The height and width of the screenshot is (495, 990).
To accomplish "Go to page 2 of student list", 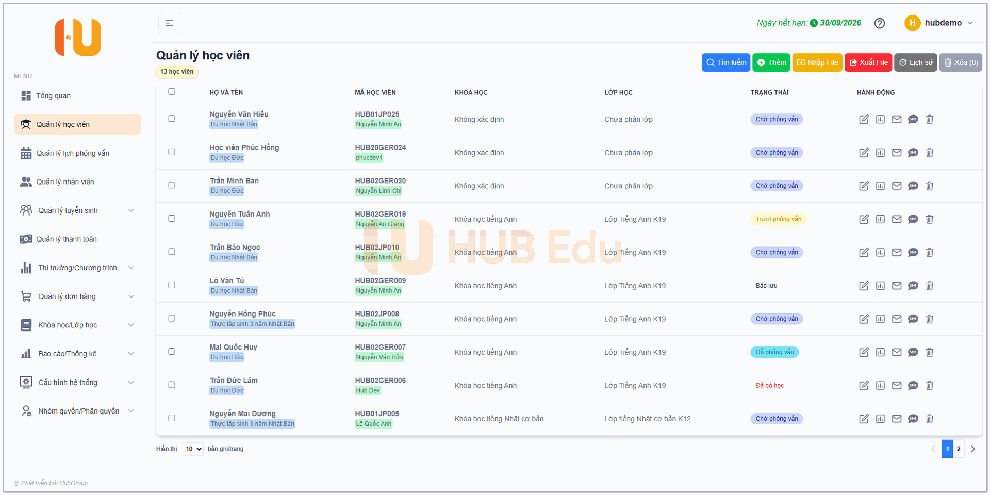I will [959, 449].
